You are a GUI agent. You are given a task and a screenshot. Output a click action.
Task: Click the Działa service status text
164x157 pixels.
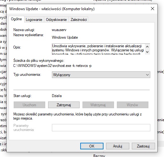pyautogui.click(x=57, y=96)
